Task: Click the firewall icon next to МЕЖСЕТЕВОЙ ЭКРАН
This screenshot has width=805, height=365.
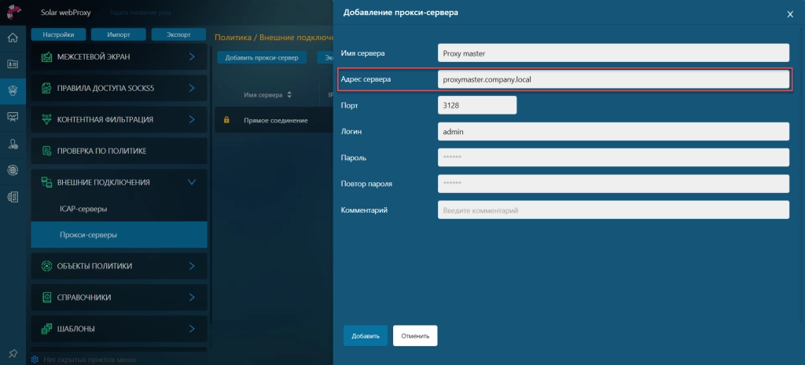Action: [46, 57]
